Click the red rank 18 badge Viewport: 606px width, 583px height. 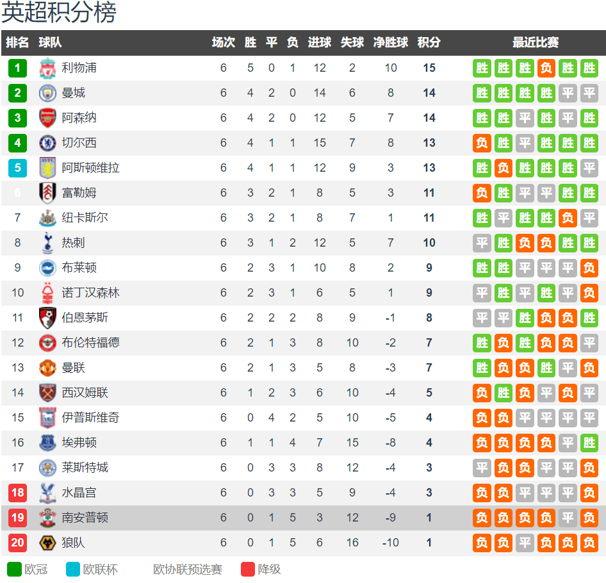(18, 493)
